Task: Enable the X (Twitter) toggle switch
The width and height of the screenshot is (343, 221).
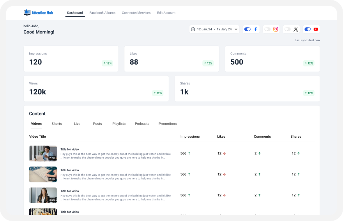Action: click(x=287, y=29)
